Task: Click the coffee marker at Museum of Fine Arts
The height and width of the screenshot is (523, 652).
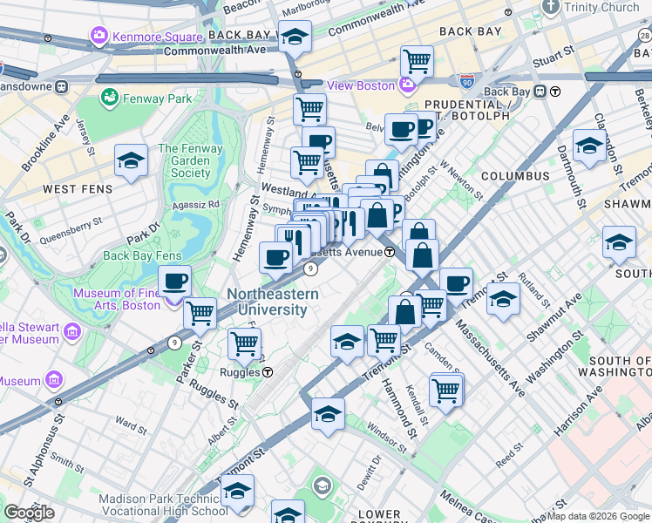Action: tap(174, 282)
